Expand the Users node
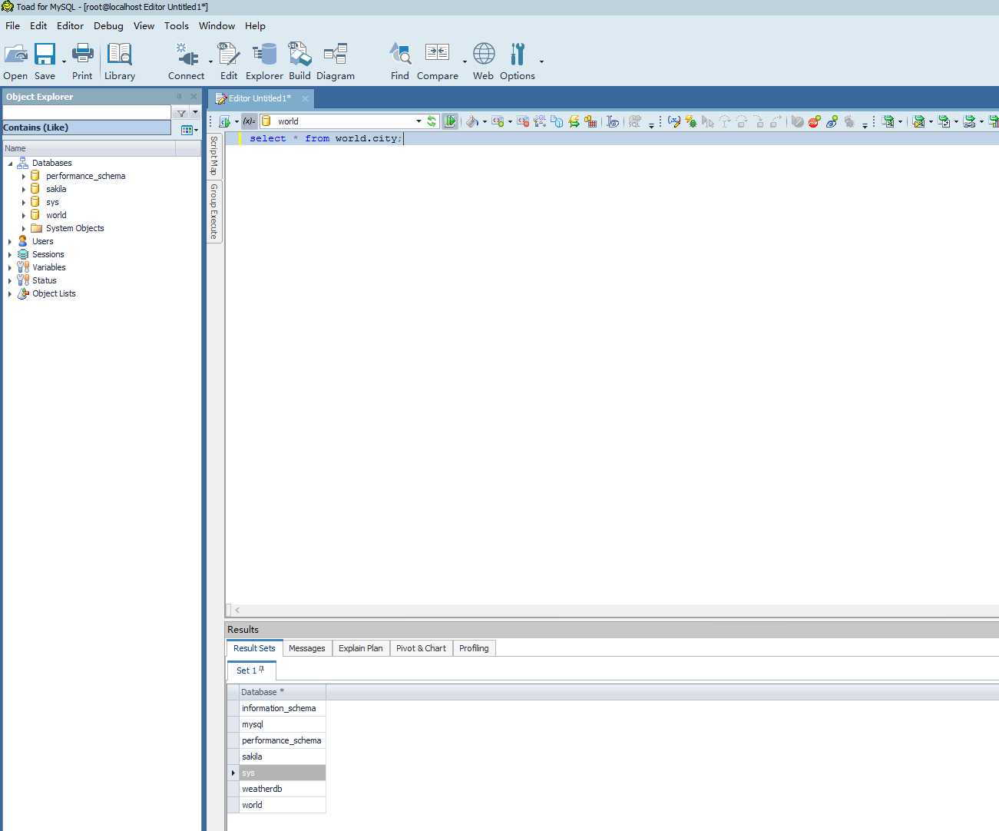The width and height of the screenshot is (999, 831). pos(10,242)
